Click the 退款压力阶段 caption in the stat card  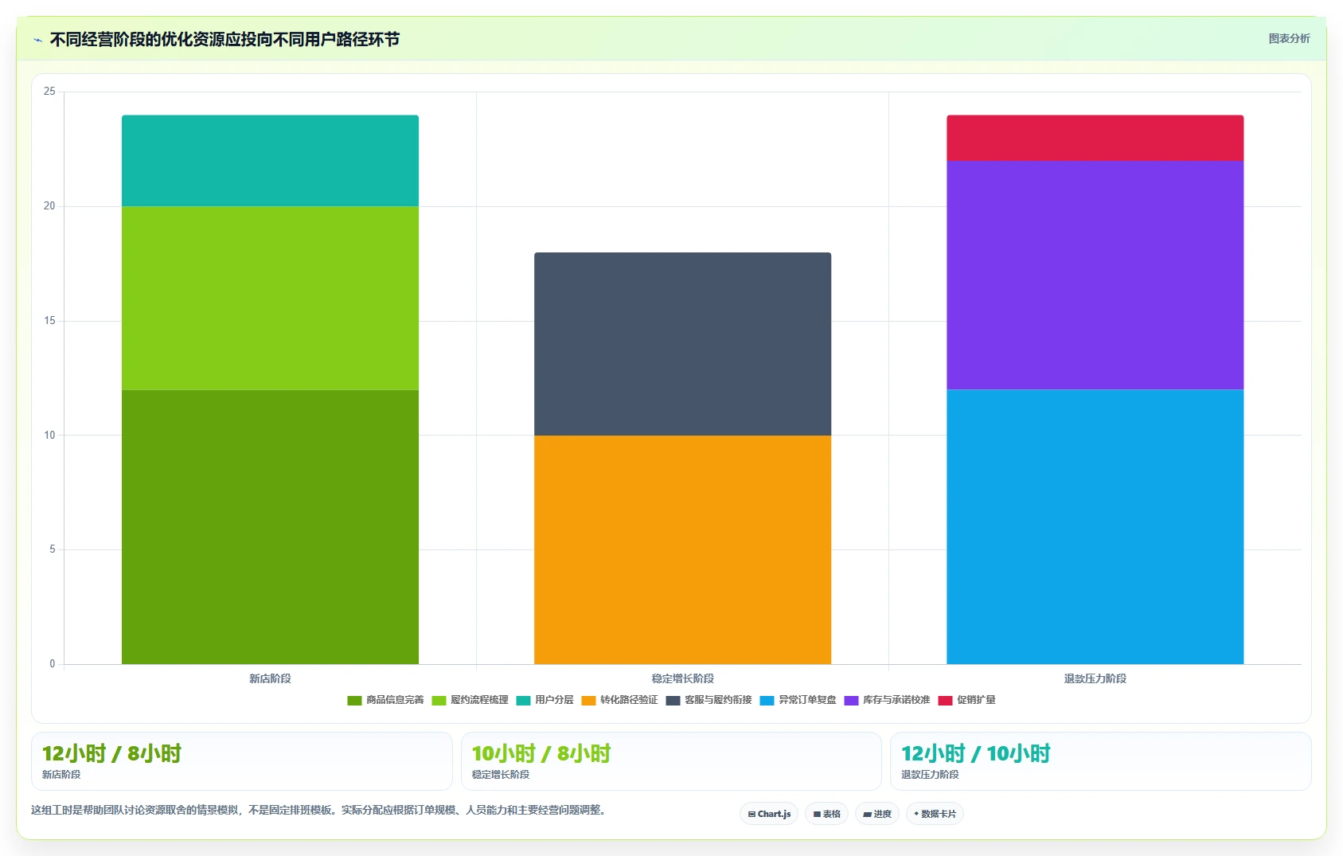click(929, 775)
